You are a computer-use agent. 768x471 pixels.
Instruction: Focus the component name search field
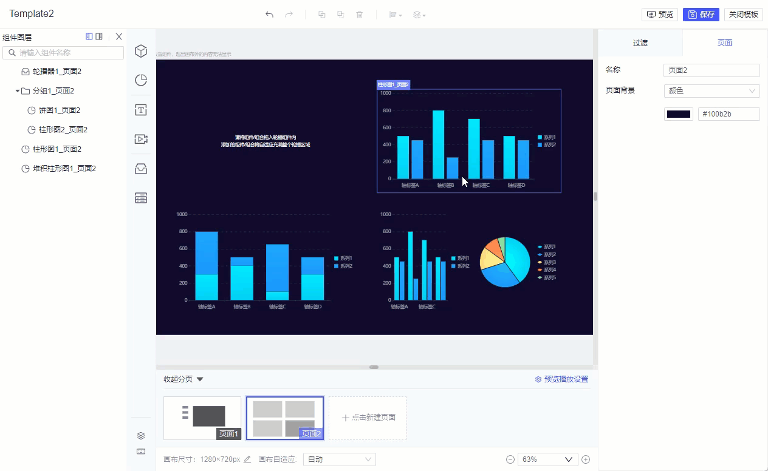pyautogui.click(x=63, y=53)
